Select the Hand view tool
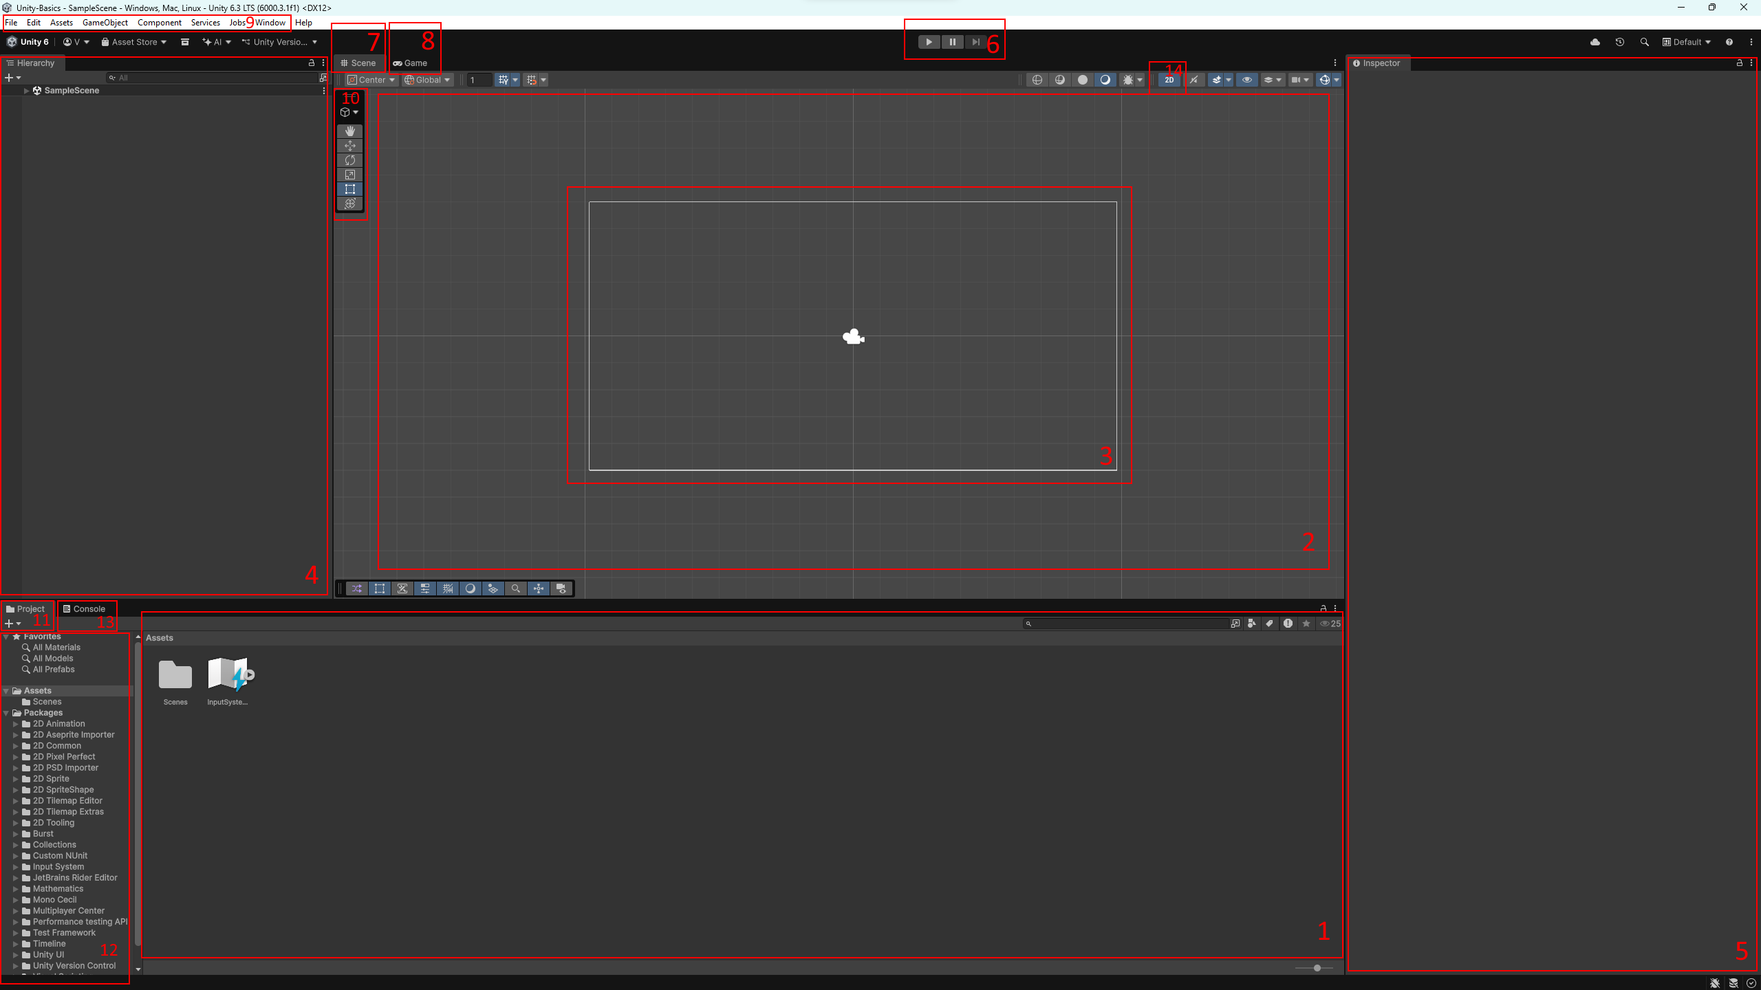The image size is (1761, 990). 350,131
